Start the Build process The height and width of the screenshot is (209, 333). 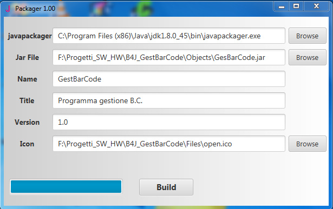[x=166, y=187]
